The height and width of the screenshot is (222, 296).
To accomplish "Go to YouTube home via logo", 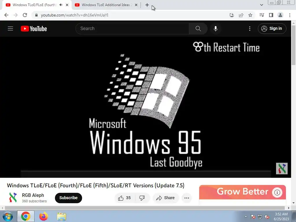I will tap(34, 29).
